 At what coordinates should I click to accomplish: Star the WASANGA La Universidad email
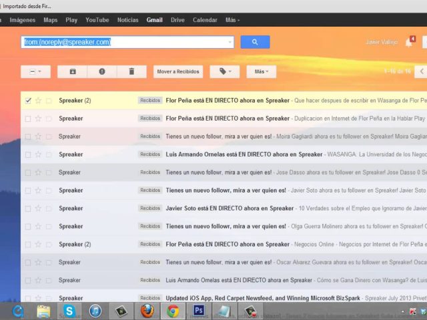click(x=38, y=154)
